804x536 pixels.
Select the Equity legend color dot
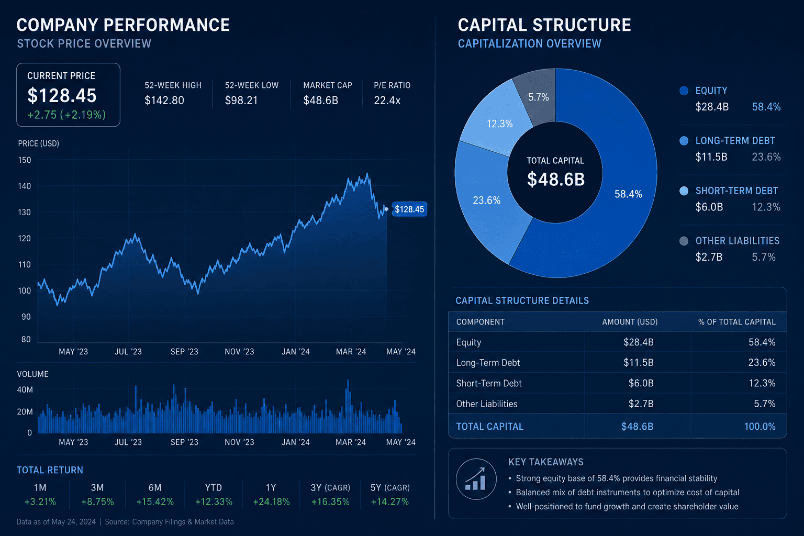[684, 91]
